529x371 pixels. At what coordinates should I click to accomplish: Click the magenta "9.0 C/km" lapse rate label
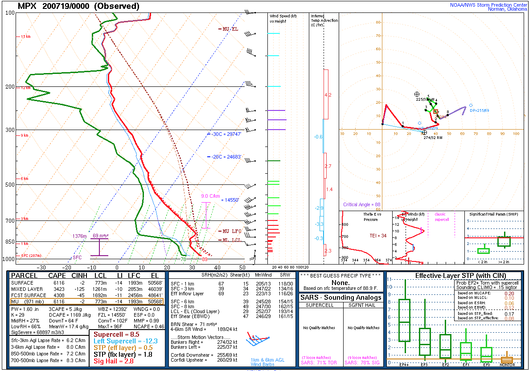coord(210,196)
